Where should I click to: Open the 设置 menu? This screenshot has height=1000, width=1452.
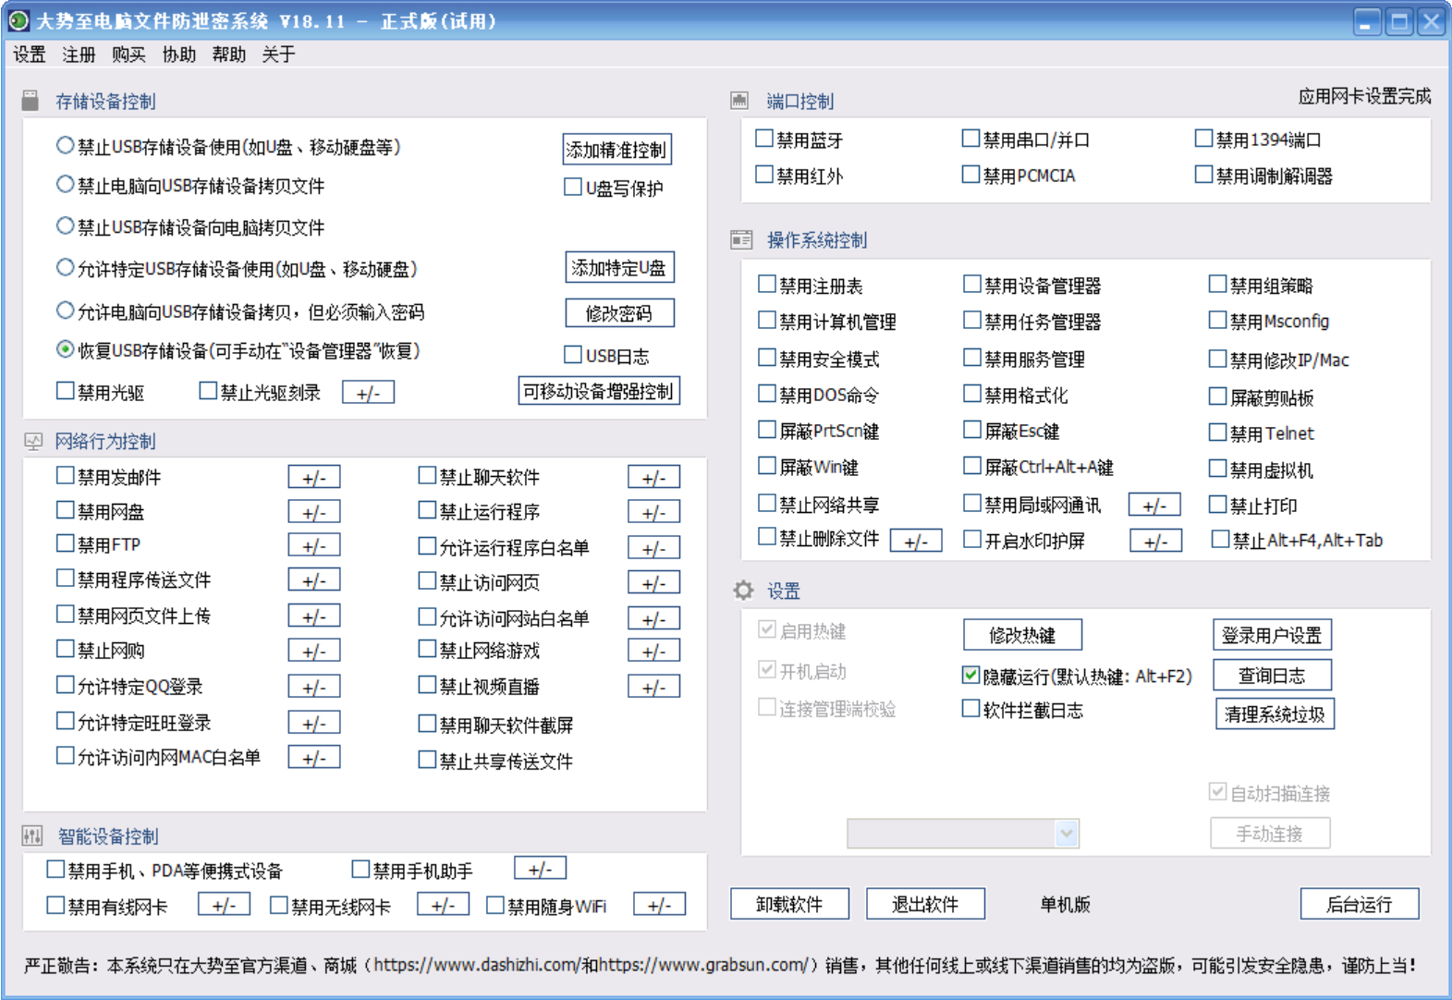click(x=30, y=55)
